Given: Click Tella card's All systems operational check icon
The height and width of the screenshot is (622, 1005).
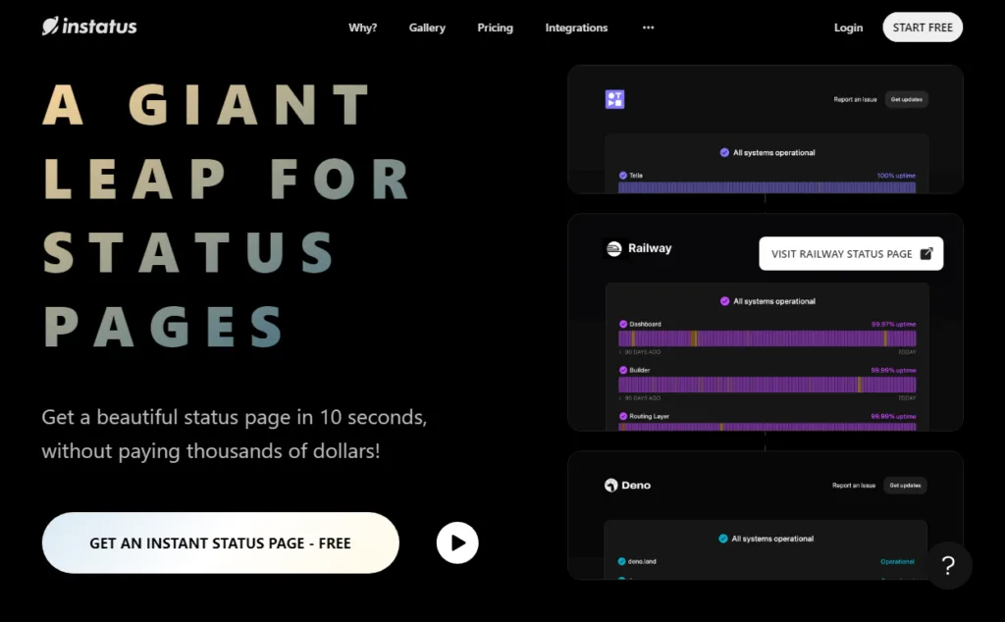Looking at the screenshot, I should [x=724, y=152].
